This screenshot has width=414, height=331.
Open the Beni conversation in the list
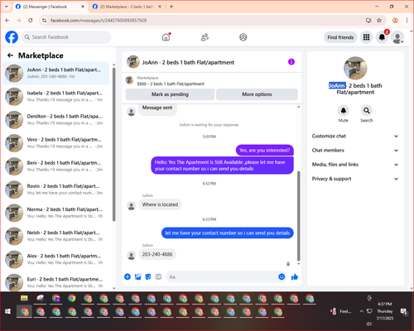(55, 166)
